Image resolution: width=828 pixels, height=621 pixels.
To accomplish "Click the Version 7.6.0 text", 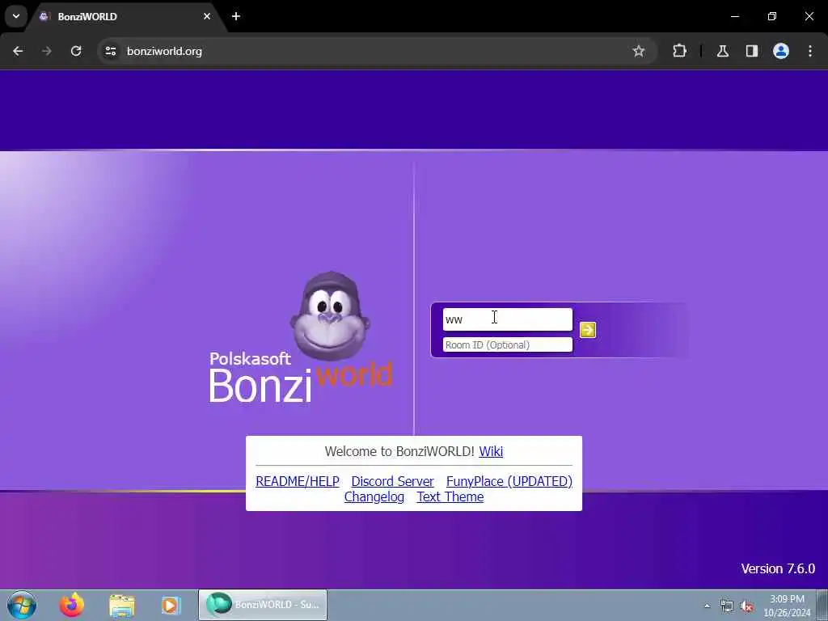I will pos(778,568).
